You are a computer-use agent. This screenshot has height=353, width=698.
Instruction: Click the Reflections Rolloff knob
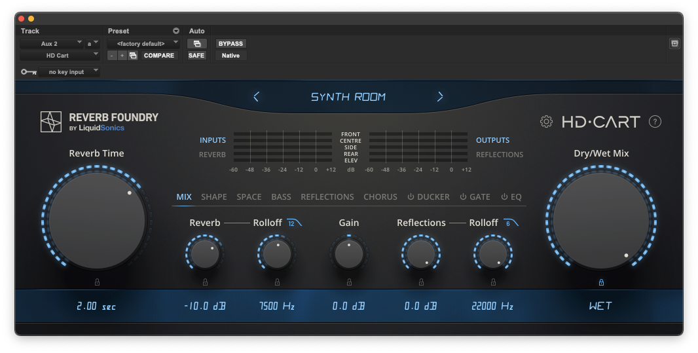click(493, 254)
